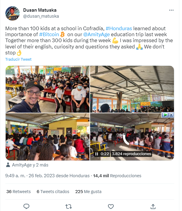Close the ad overlay with X
The image size is (182, 211).
pos(171,115)
